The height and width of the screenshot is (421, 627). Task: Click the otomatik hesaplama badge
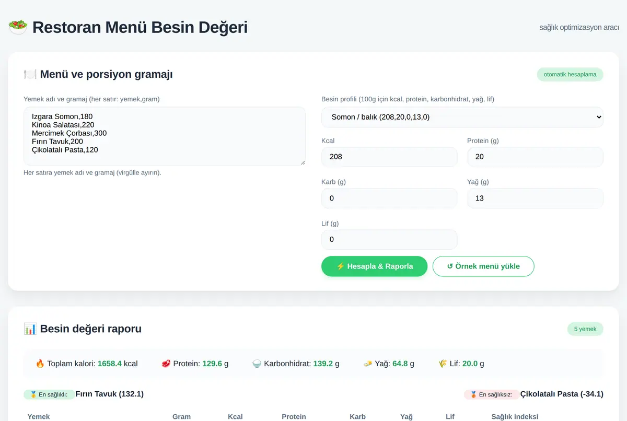point(570,74)
